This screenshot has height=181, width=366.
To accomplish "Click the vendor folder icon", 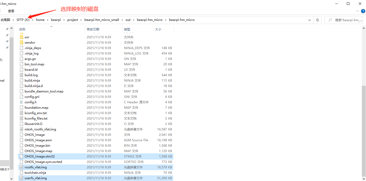I will [21, 42].
